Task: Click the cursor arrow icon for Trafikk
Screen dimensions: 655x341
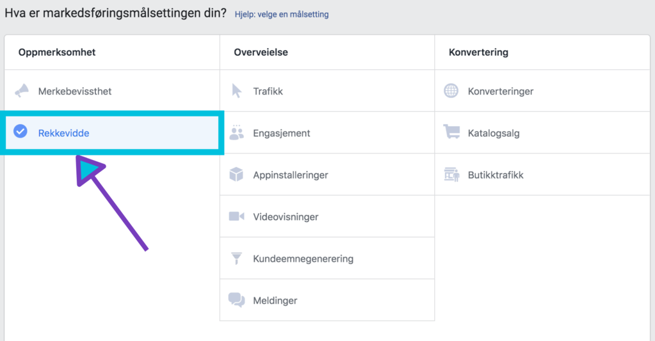Action: click(237, 91)
